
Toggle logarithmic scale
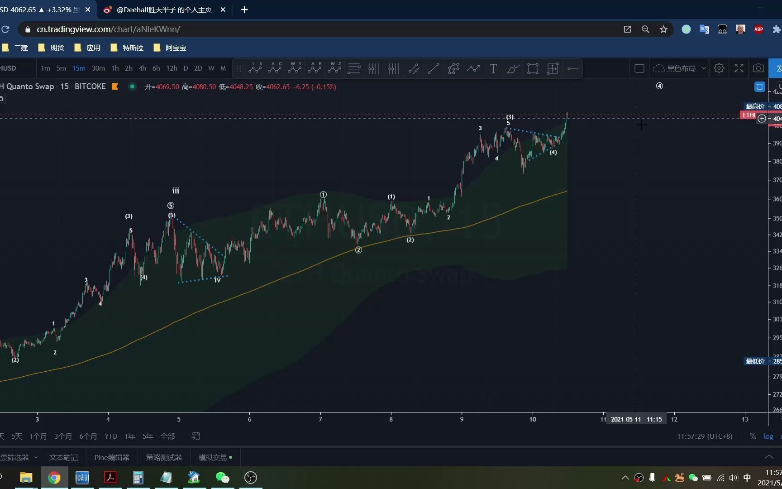[x=768, y=436]
